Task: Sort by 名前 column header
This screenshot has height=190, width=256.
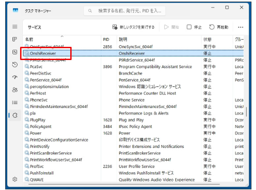Action: (62, 39)
